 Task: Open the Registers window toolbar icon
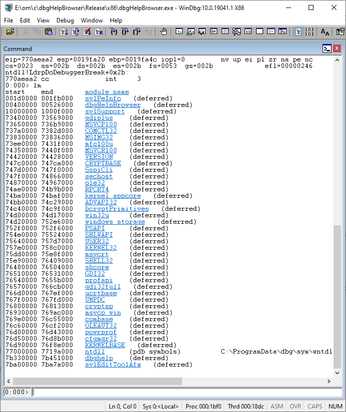pos(214,31)
